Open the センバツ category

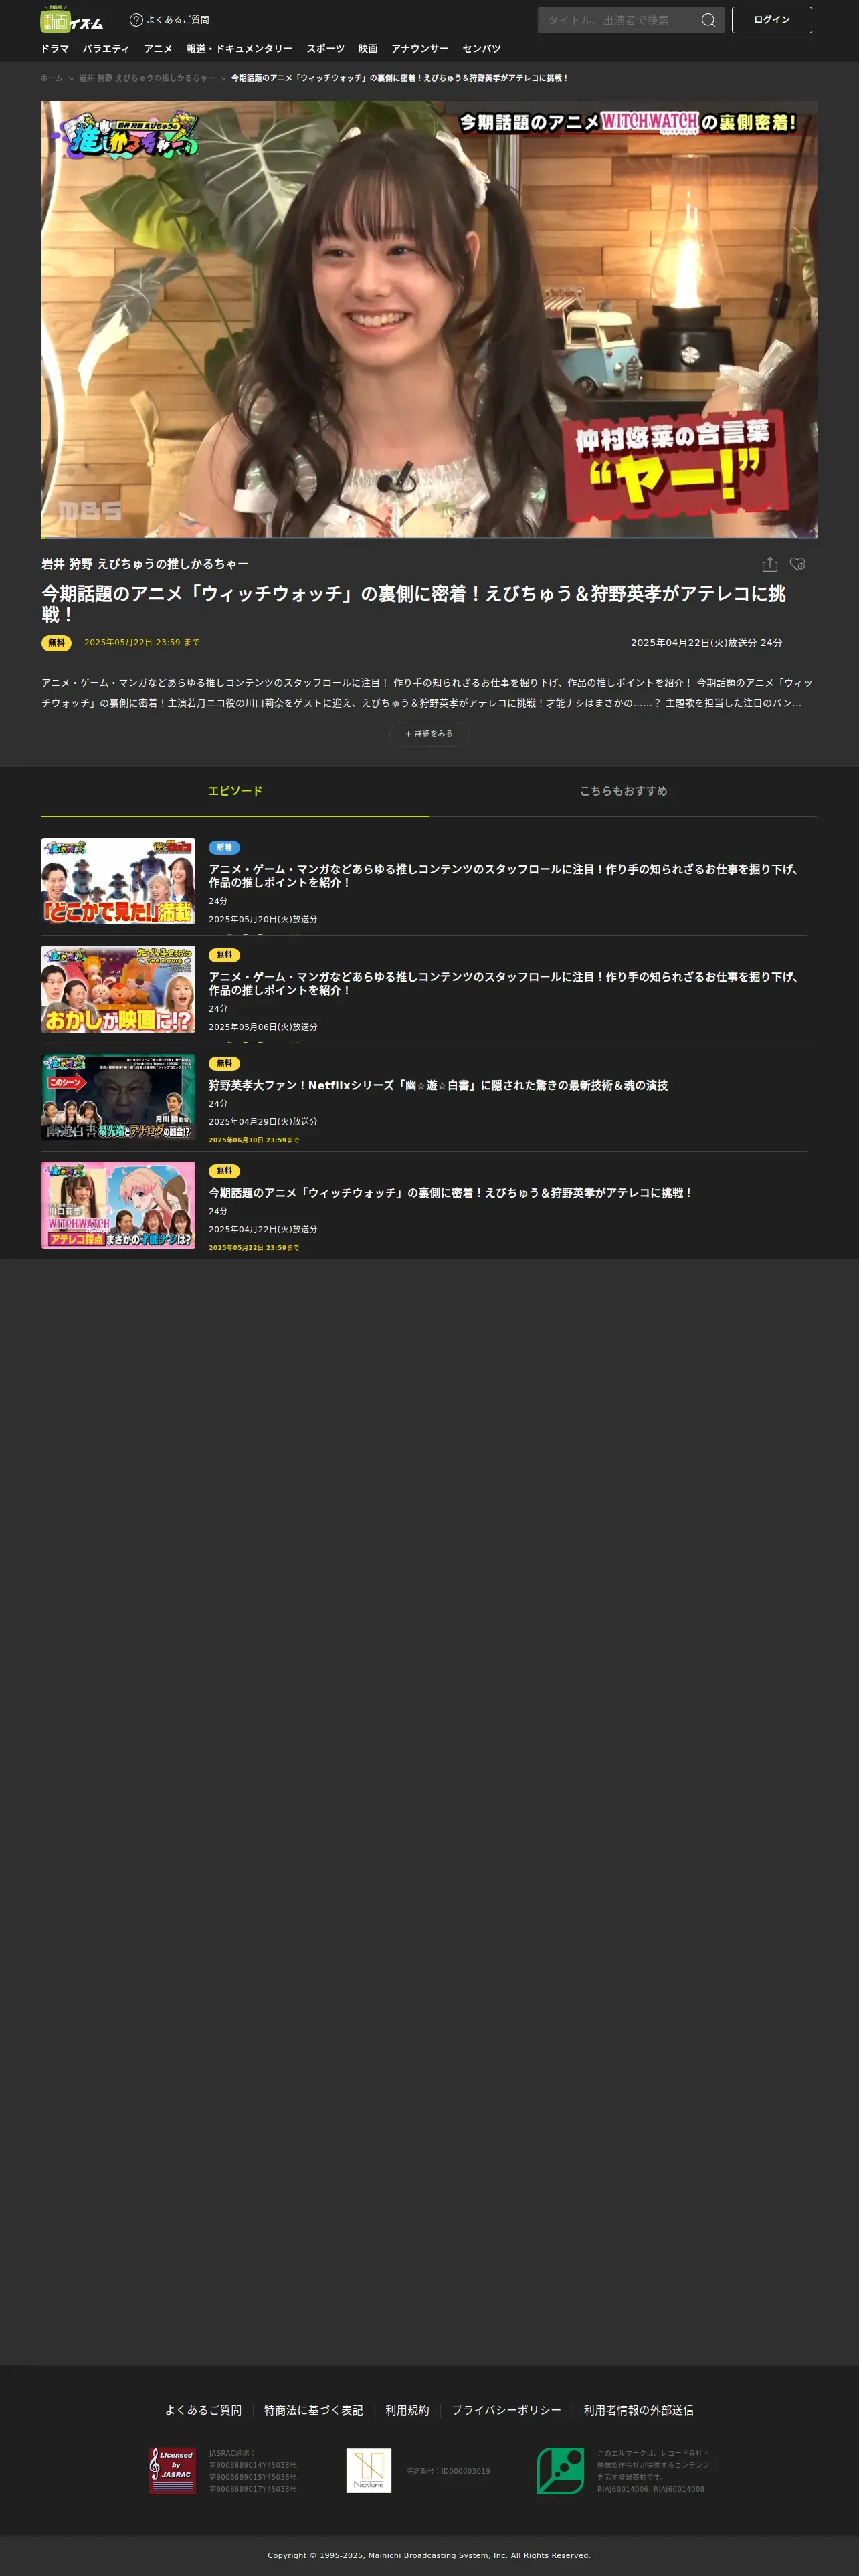[481, 49]
